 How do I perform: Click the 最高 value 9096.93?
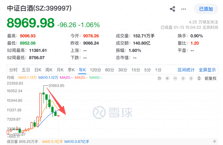(x=28, y=36)
